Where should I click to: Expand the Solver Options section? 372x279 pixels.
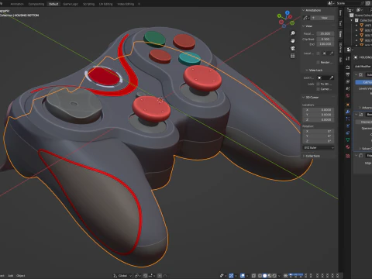coord(366,148)
